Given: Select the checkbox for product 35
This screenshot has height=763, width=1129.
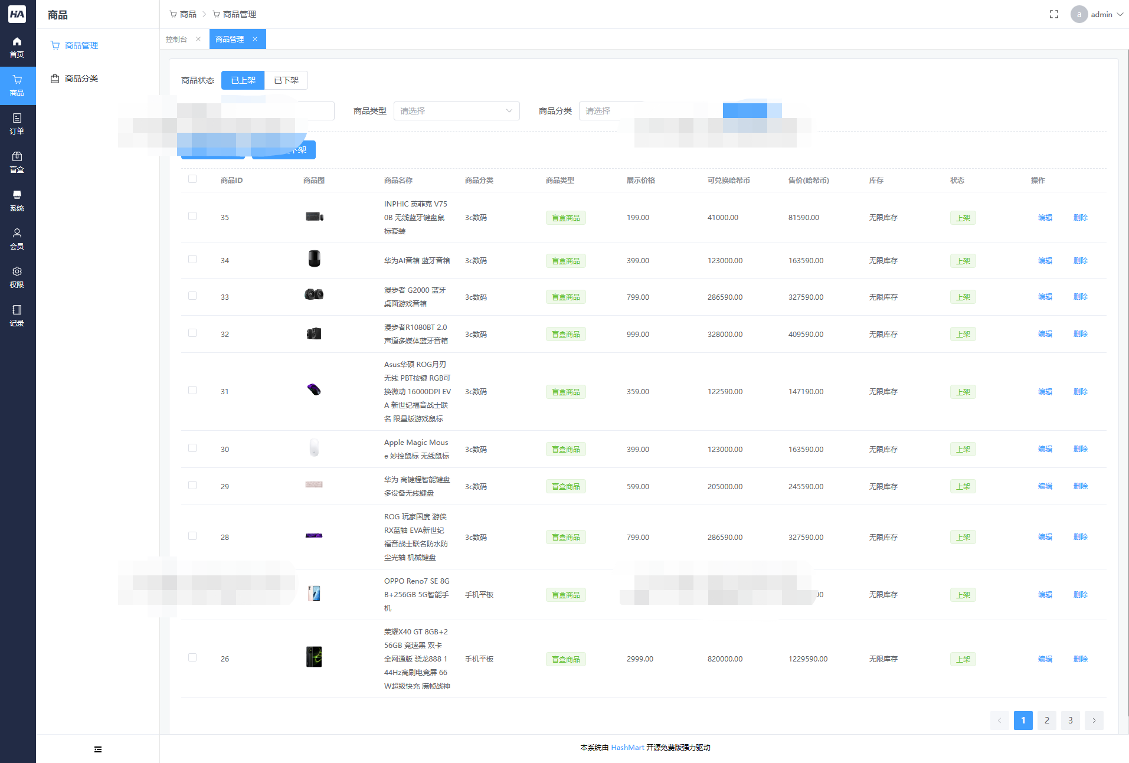Looking at the screenshot, I should coord(192,216).
